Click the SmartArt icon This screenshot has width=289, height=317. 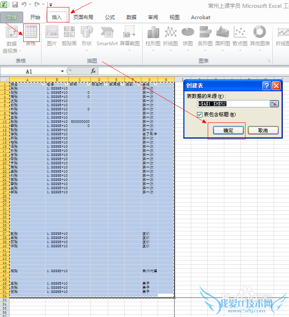coord(107,33)
